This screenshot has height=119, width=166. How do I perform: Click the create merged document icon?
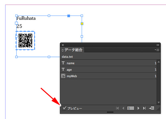(151, 108)
